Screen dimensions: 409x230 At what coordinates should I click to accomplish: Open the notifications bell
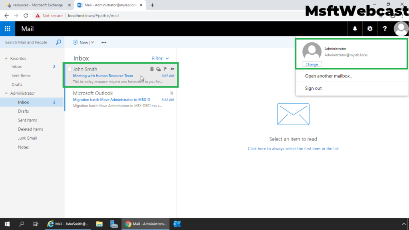click(355, 29)
